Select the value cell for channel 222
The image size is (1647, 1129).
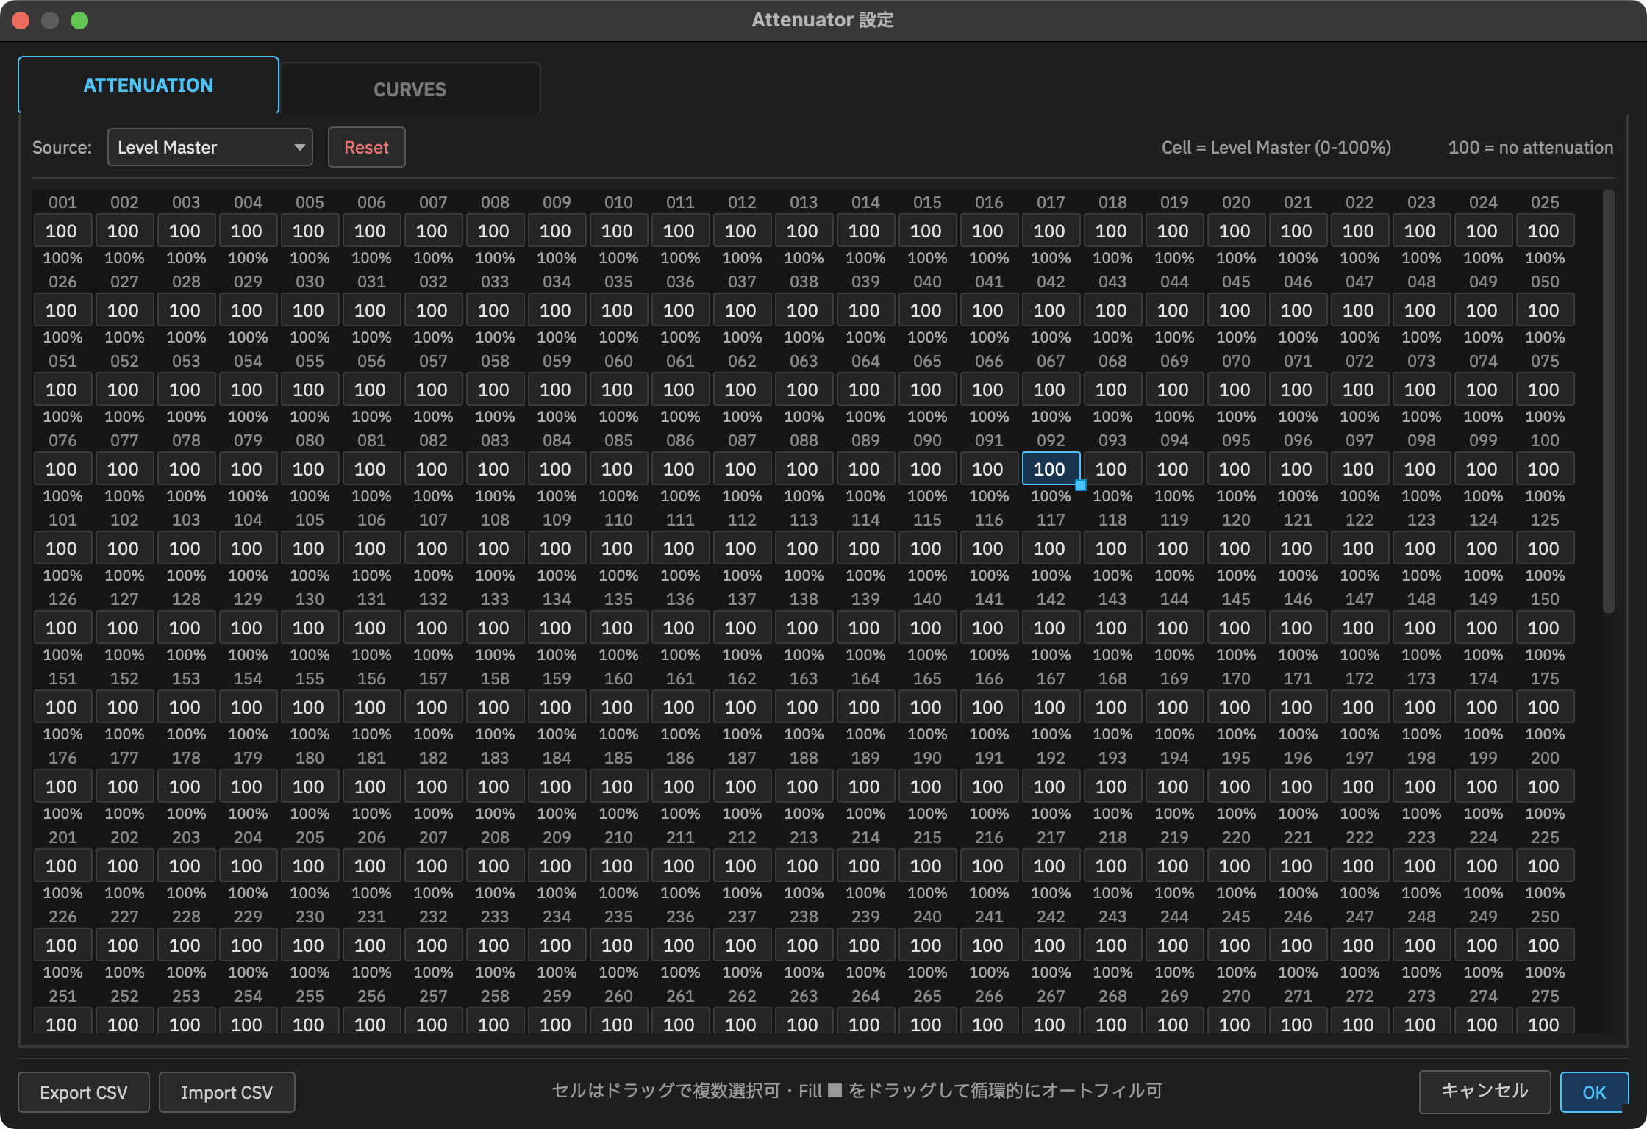(x=1359, y=866)
